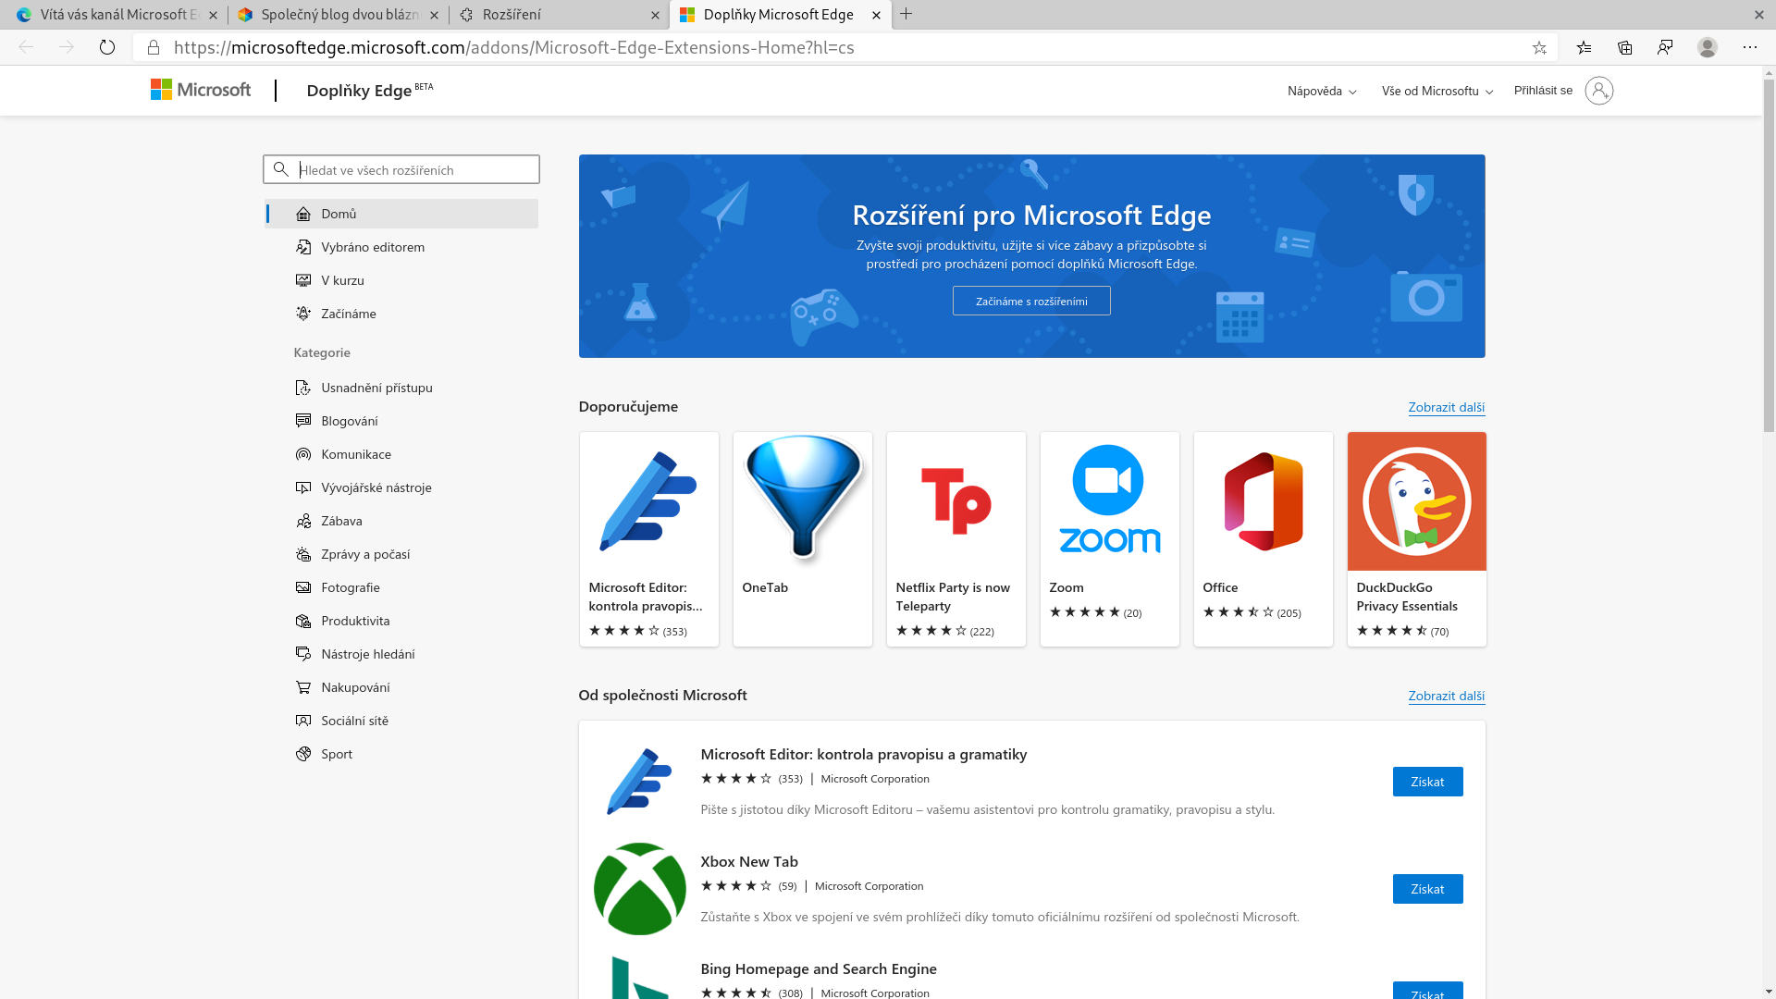Open Fotografie category

pyautogui.click(x=401, y=587)
